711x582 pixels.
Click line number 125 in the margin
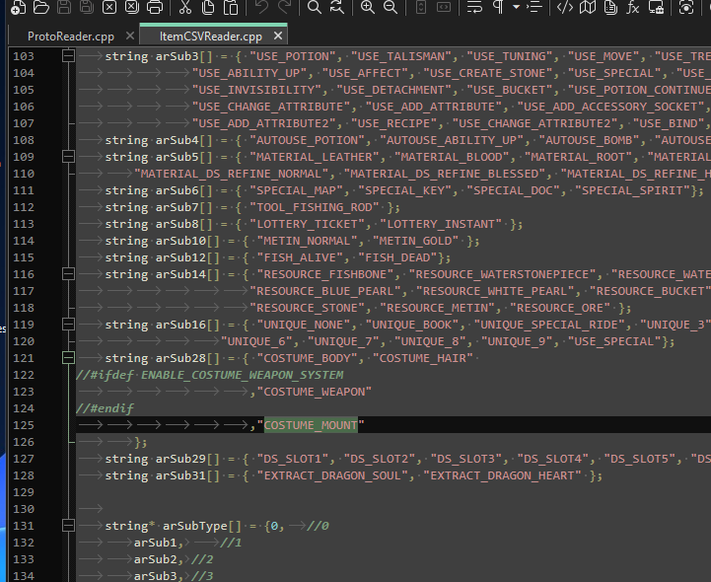24,425
